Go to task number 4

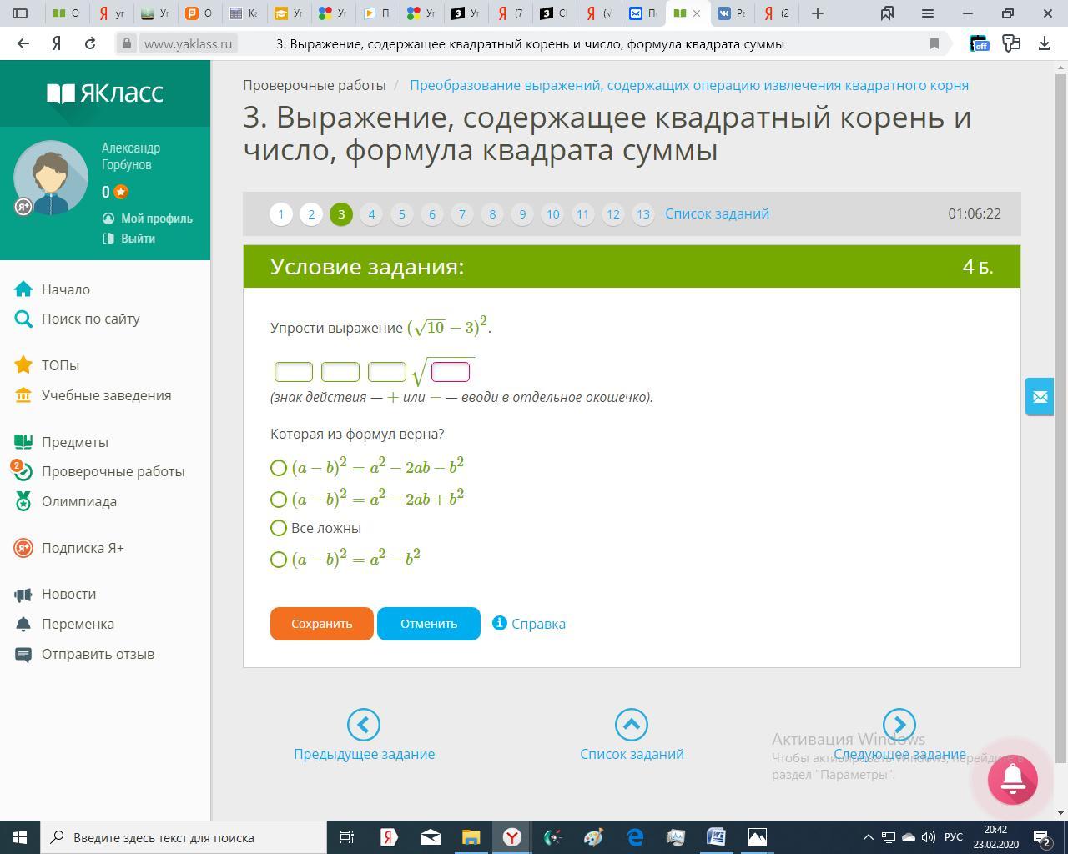[371, 214]
